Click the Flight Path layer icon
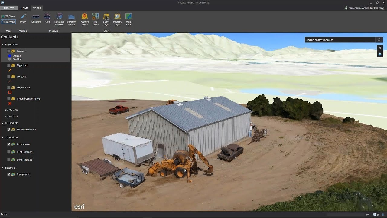 click(13, 65)
